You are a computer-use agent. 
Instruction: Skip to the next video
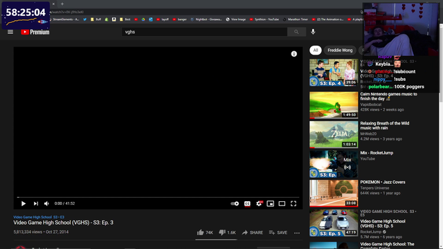pyautogui.click(x=35, y=203)
